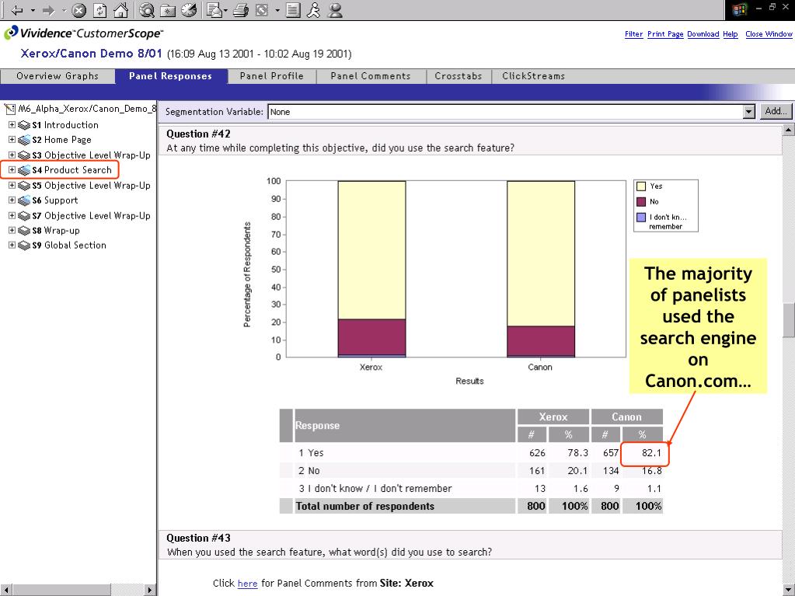Image resolution: width=795 pixels, height=596 pixels.
Task: Click the S8 Wrap-up stack icon
Action: point(24,231)
